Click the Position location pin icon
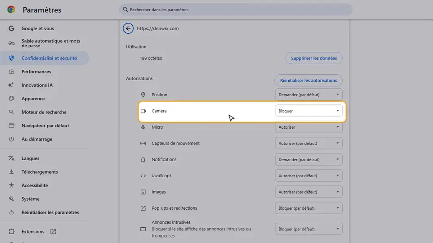The height and width of the screenshot is (243, 433). [143, 95]
